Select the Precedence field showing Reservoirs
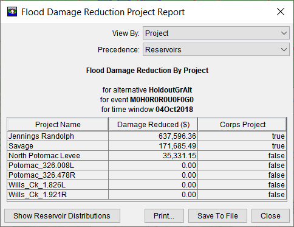 [216, 49]
